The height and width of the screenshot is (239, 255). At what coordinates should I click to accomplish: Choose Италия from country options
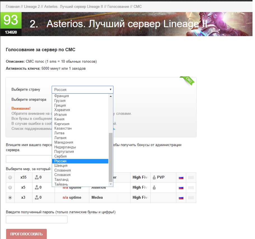[80, 115]
